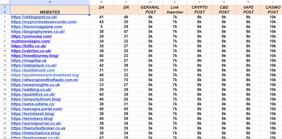This screenshot has width=282, height=139.
Task: Select DA value 42 for statsplayer.co.uk
Action: tap(102, 65)
